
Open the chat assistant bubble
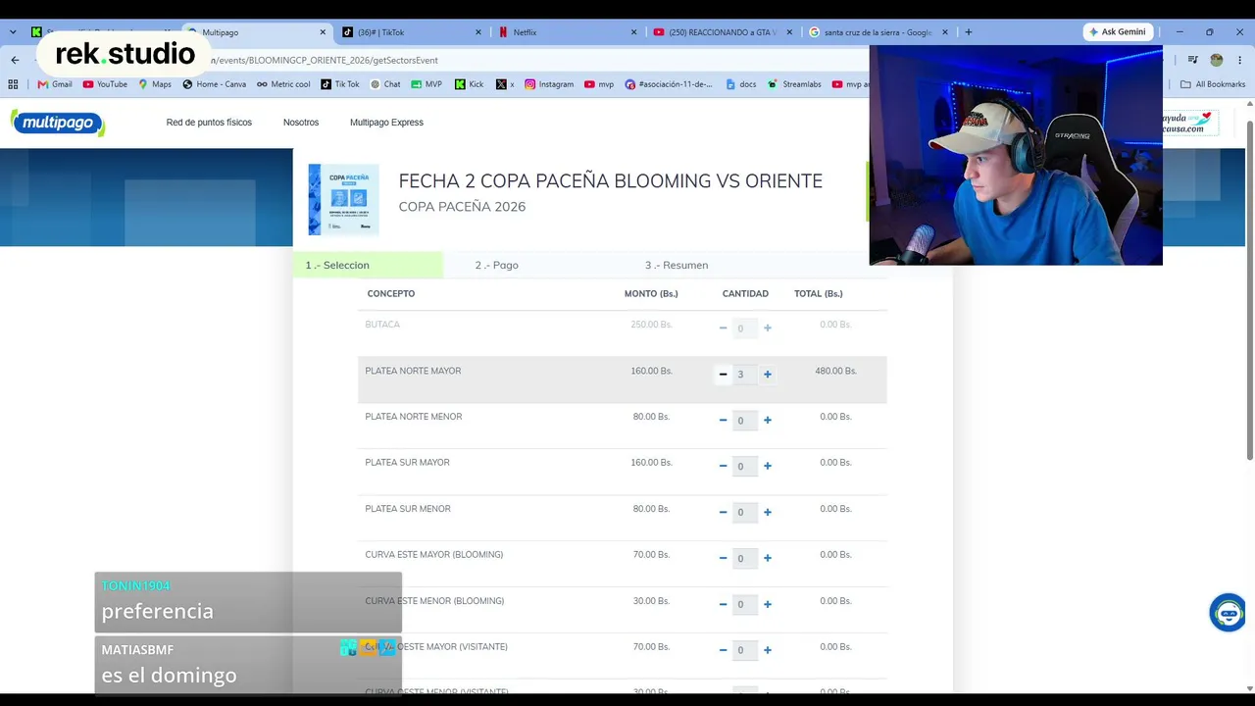point(1228,613)
